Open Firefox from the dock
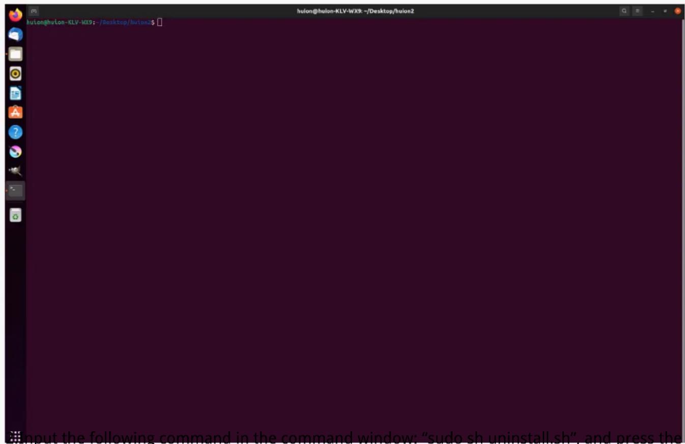685x444 pixels. pyautogui.click(x=16, y=15)
